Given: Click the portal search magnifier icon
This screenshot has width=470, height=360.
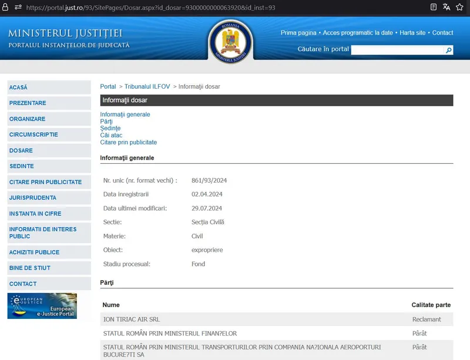Looking at the screenshot, I should click(449, 51).
